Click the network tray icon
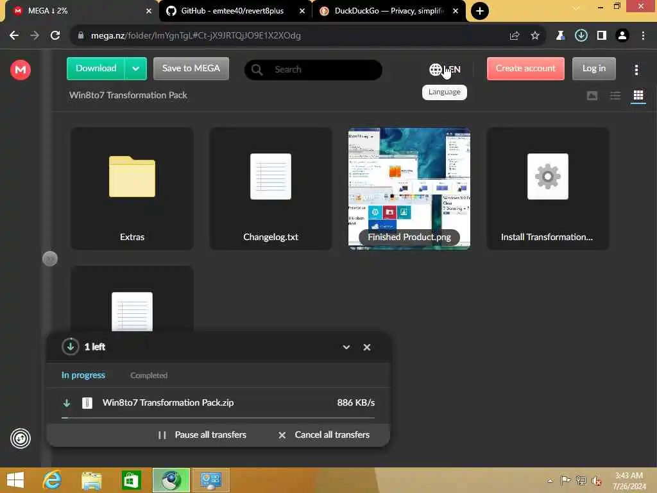 (x=581, y=481)
